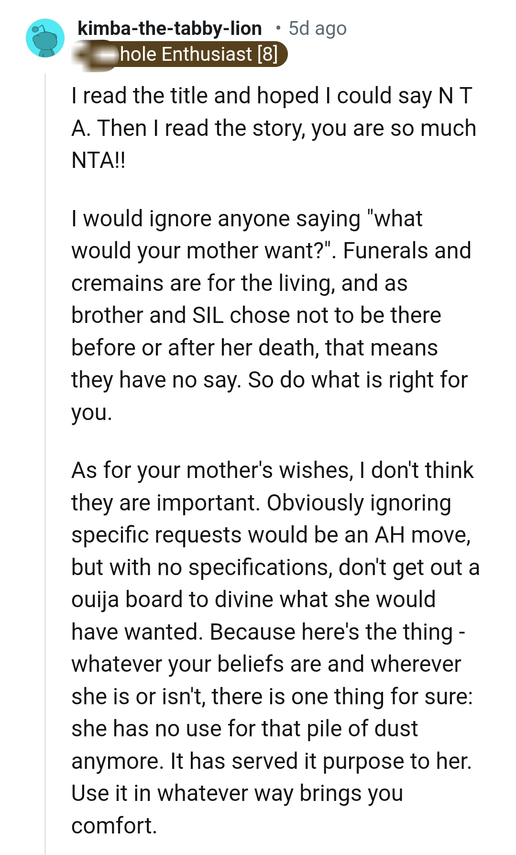Image resolution: width=516 pixels, height=855 pixels.
Task: Click the flair level indicator [8]
Action: click(269, 54)
